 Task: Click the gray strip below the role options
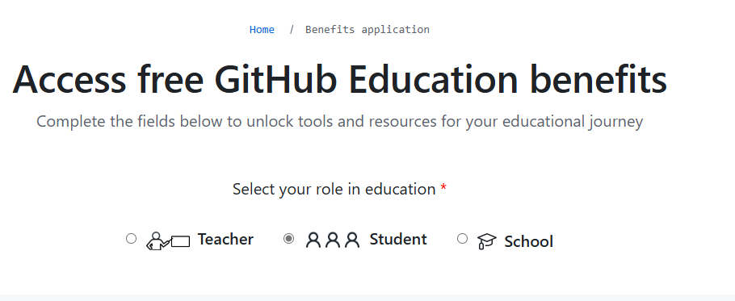[x=367, y=298]
